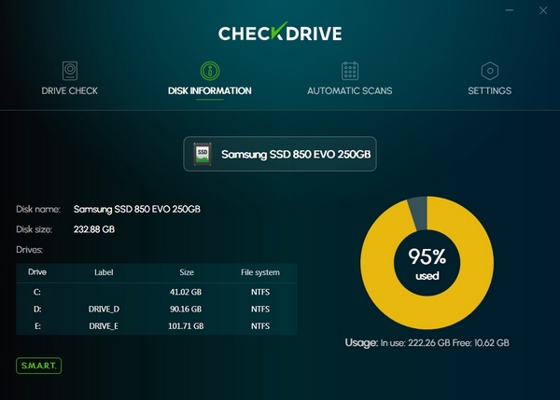The image size is (560, 400).
Task: Click the gray free slice of usage chart
Action: [x=419, y=213]
